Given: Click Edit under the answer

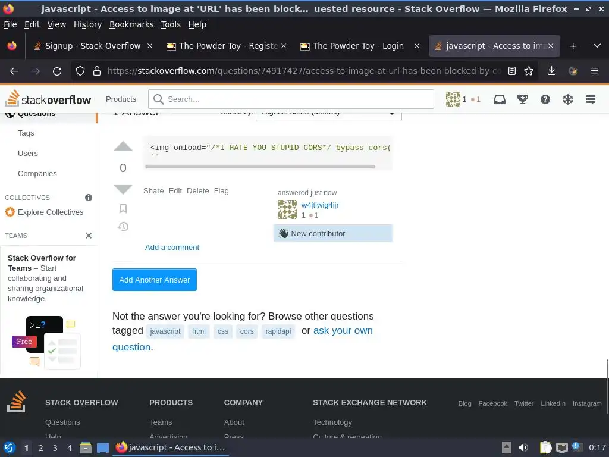Looking at the screenshot, I should [x=175, y=191].
